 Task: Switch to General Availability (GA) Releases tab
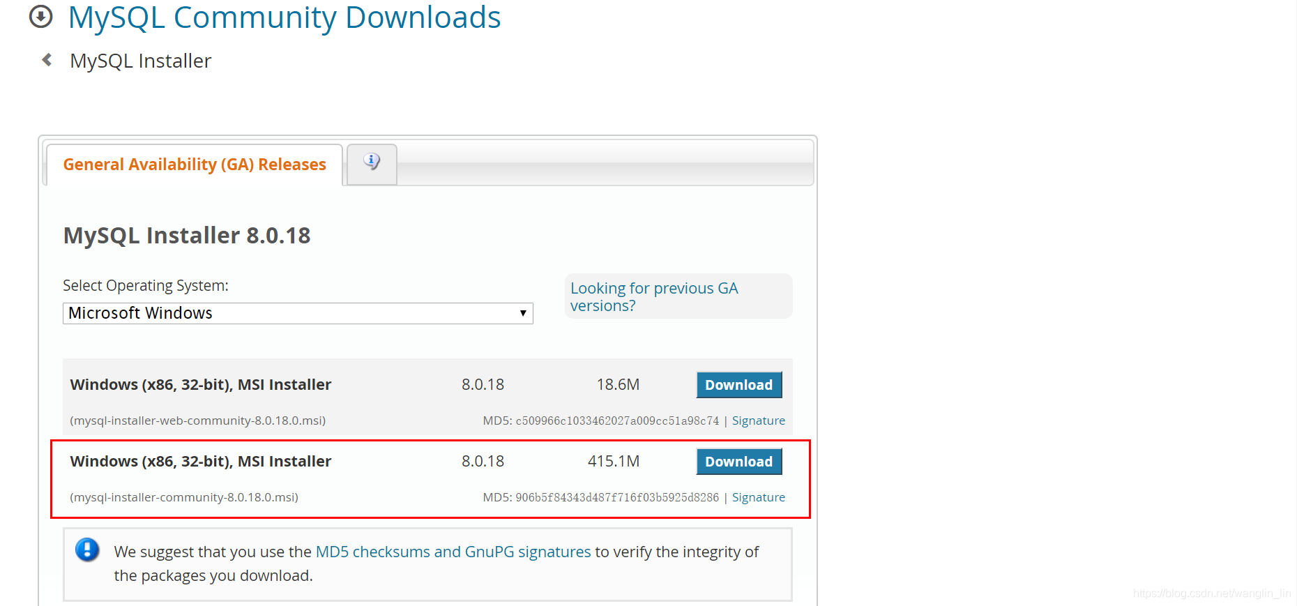pyautogui.click(x=195, y=165)
